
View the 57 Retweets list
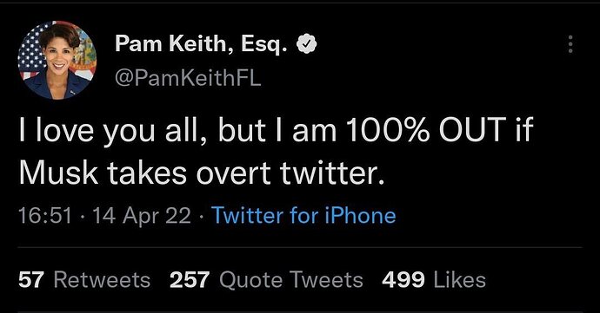pos(84,280)
